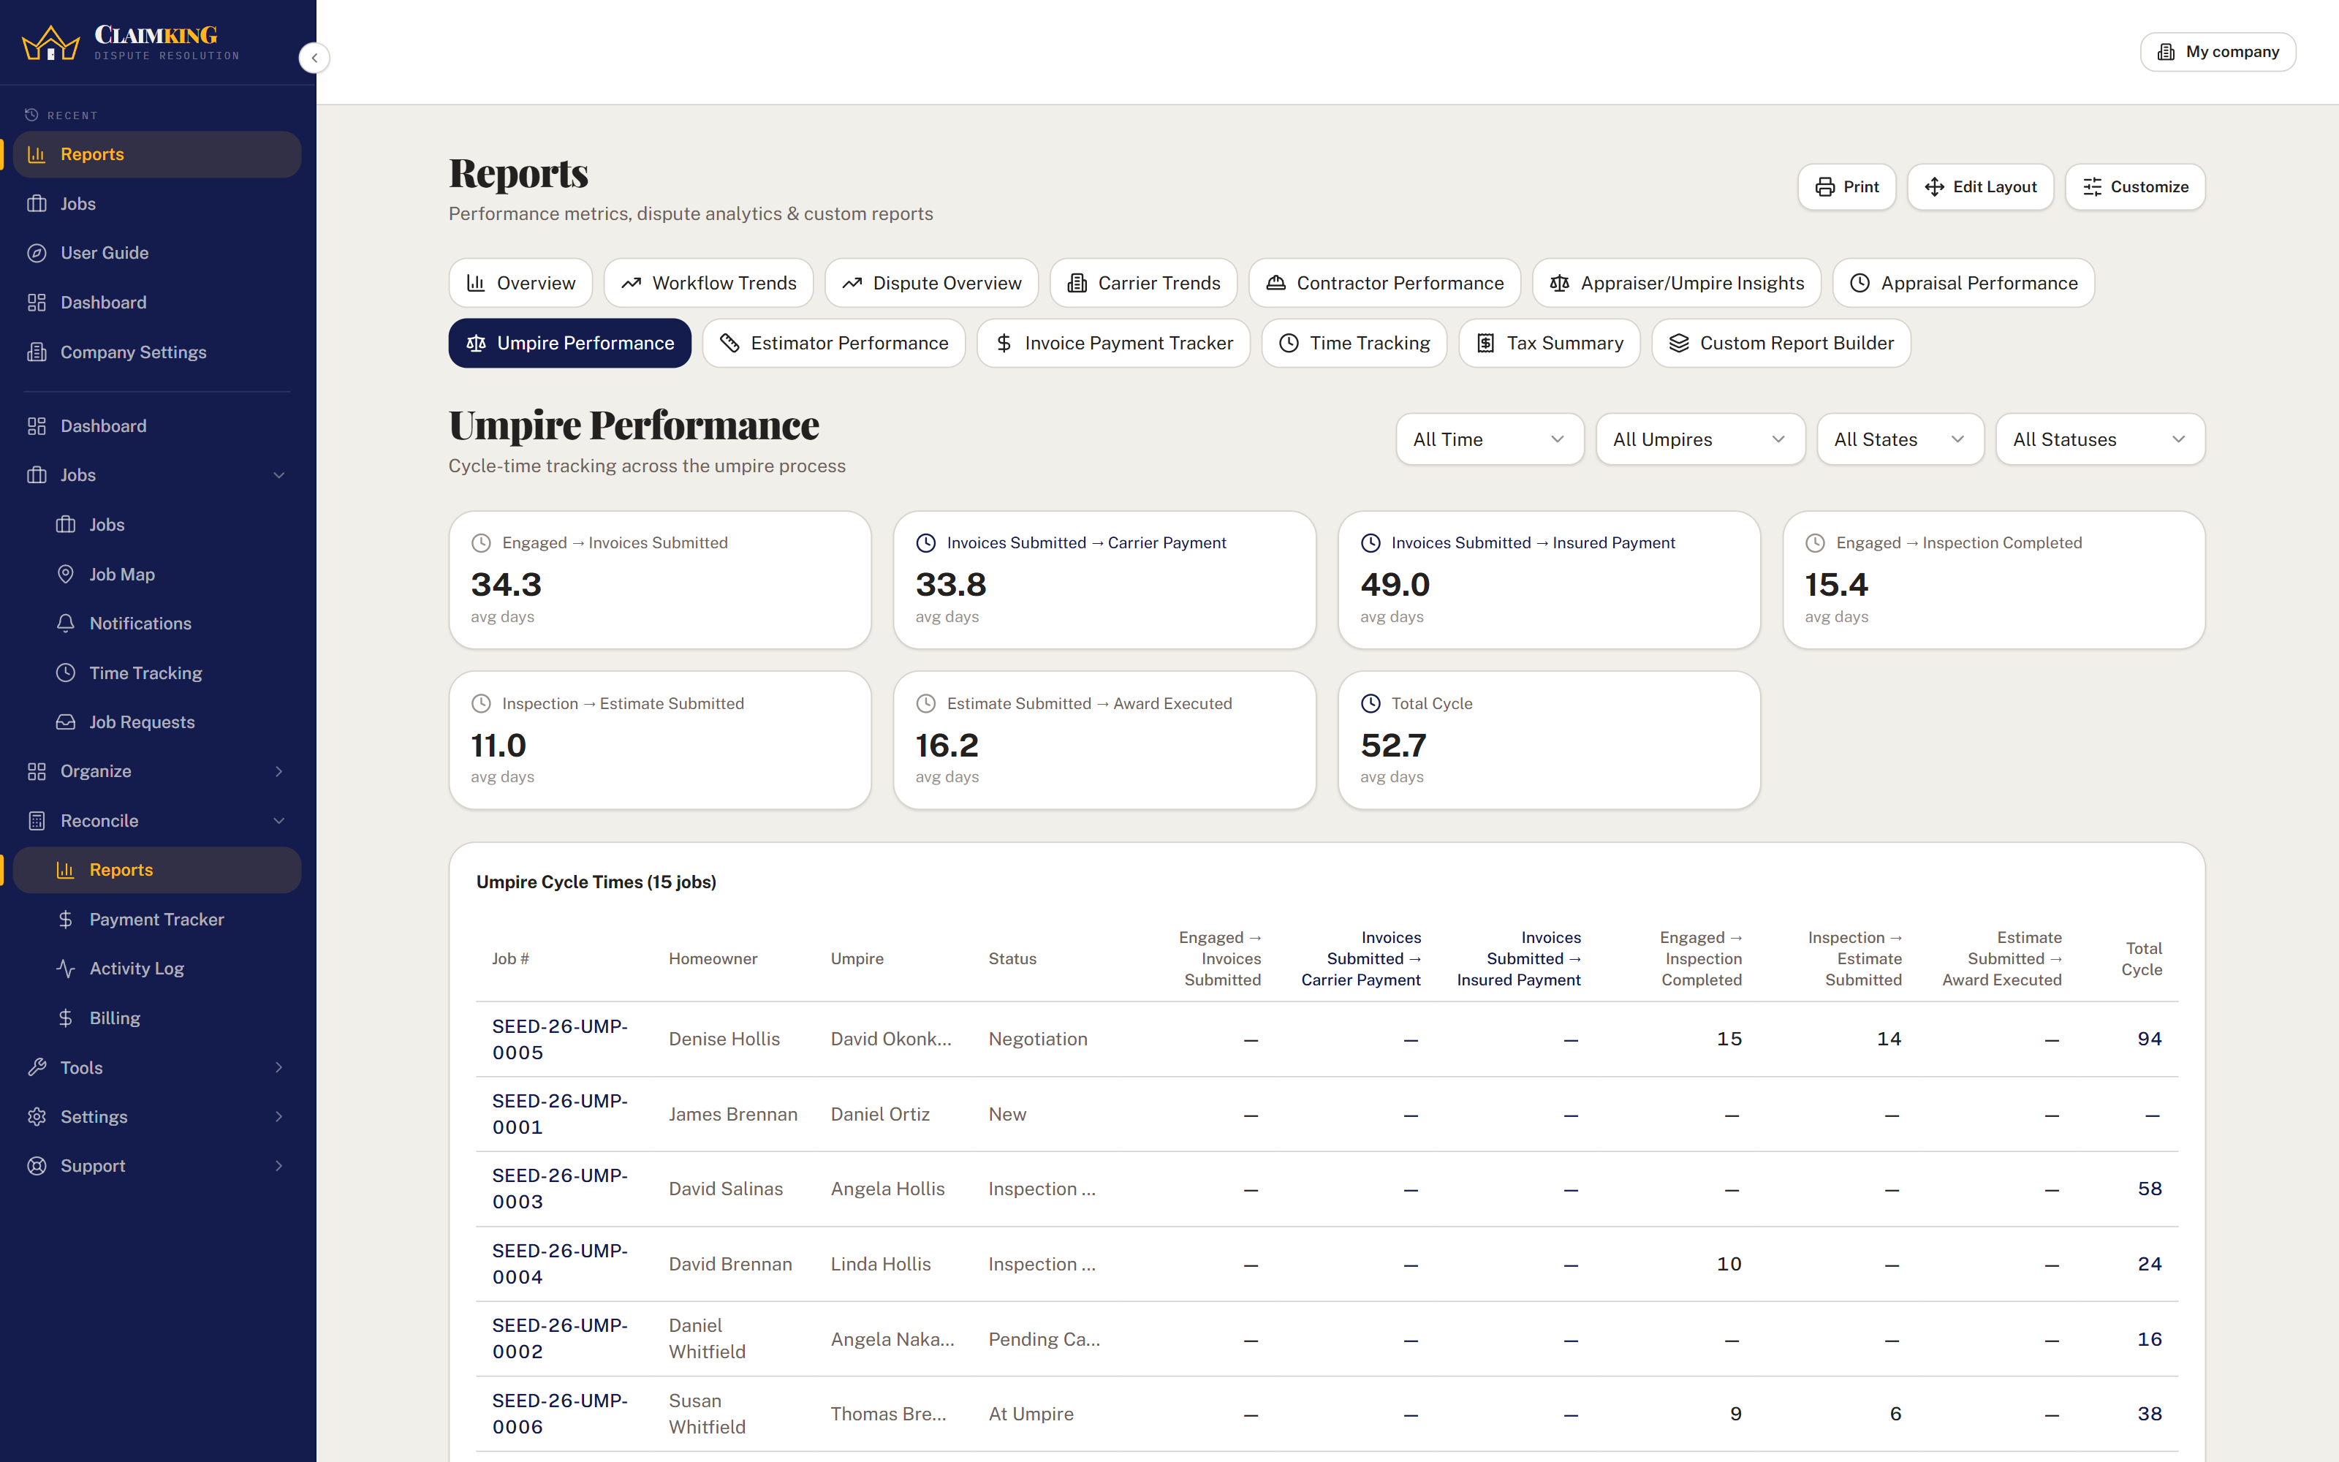
Task: Select the Engaged to Invoices Submitted card
Action: coord(660,580)
